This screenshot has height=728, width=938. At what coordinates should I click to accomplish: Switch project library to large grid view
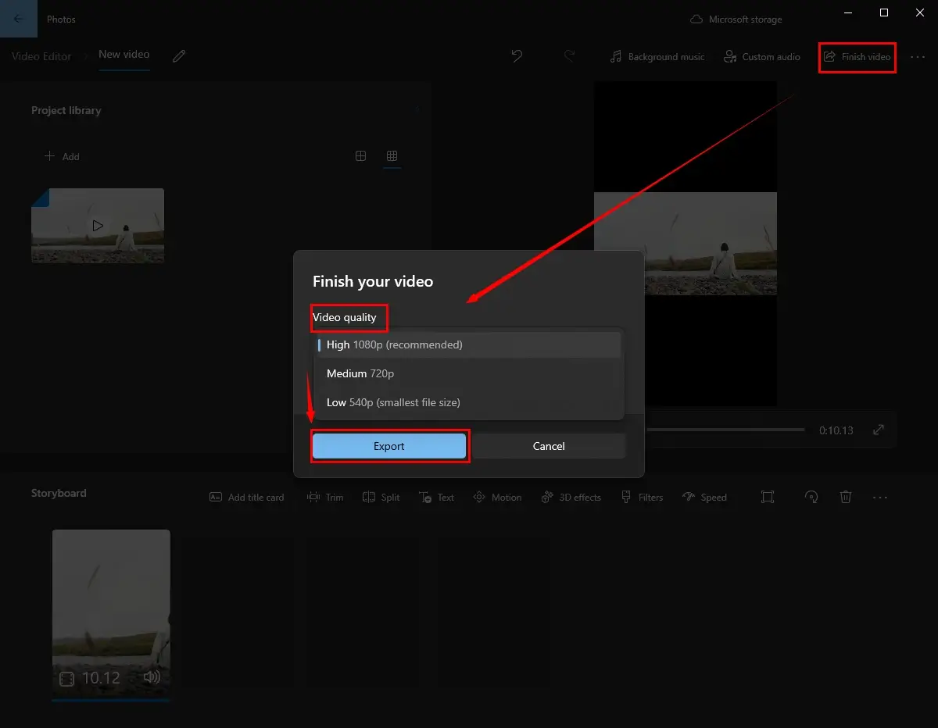(x=360, y=156)
